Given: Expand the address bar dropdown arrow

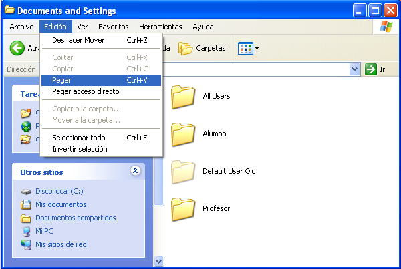Looking at the screenshot, I should (354, 69).
